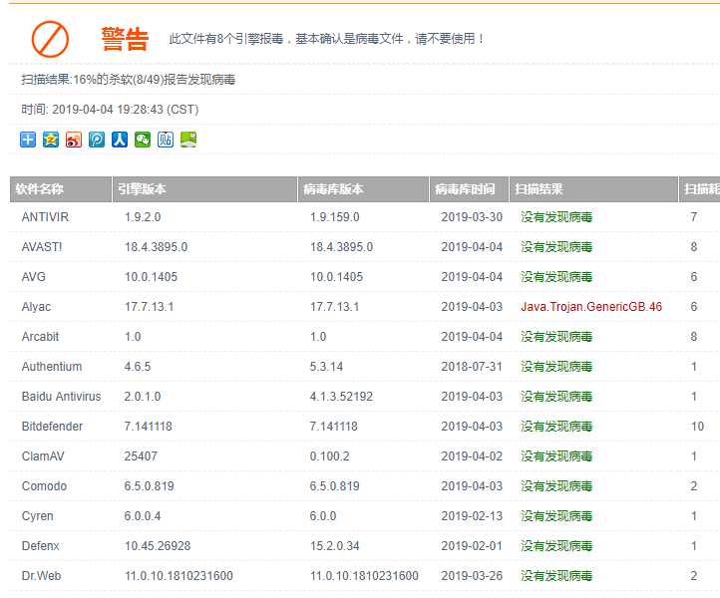Screen dimensions: 720x598
Task: Click Defenx database date 2019-02-01
Action: point(472,546)
